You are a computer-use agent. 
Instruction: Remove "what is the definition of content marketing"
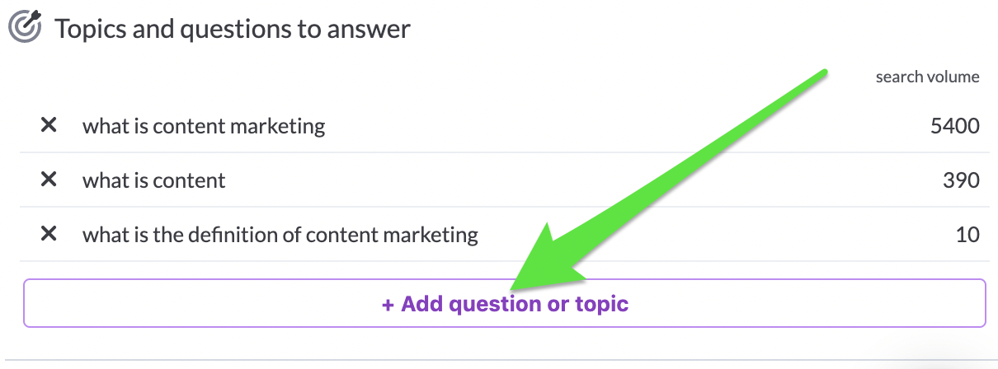49,234
